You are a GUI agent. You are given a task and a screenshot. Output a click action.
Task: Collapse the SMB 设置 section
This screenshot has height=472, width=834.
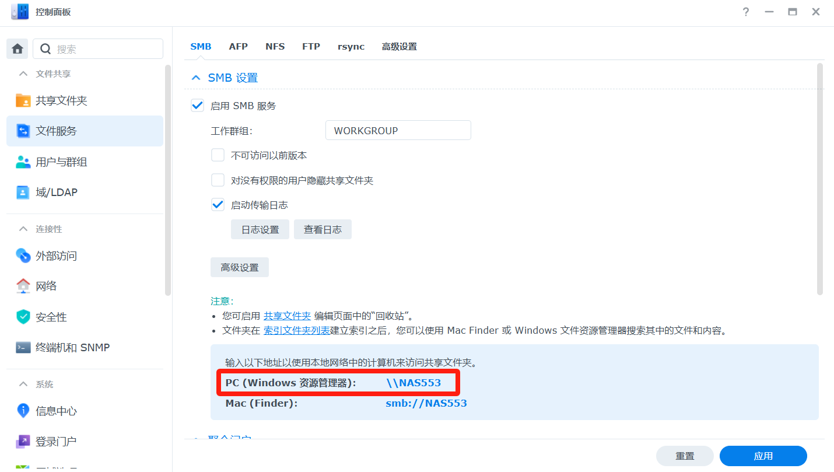coord(196,78)
